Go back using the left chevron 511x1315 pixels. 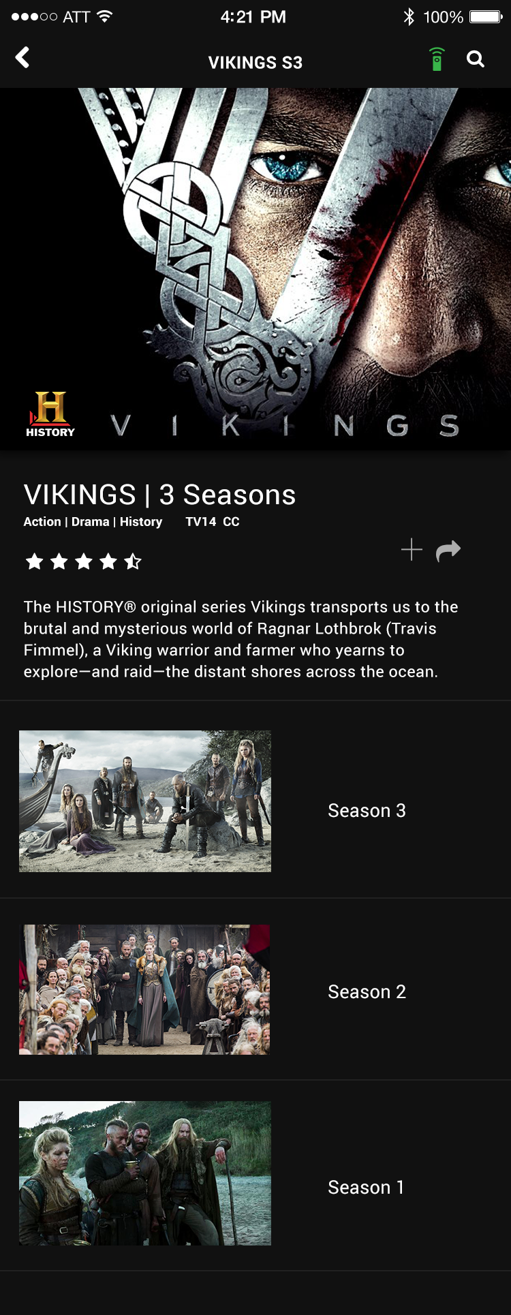[x=22, y=58]
